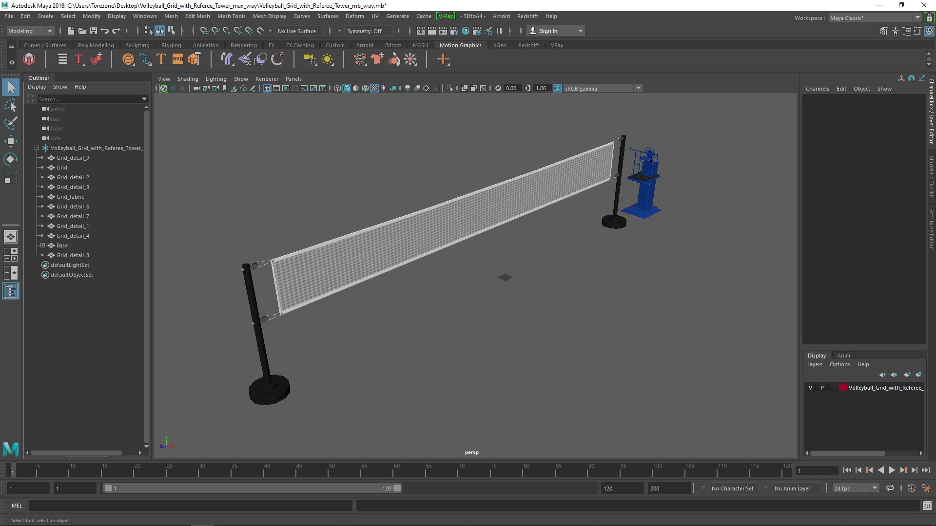Image resolution: width=936 pixels, height=526 pixels.
Task: Click the Save scene icon
Action: tap(94, 31)
